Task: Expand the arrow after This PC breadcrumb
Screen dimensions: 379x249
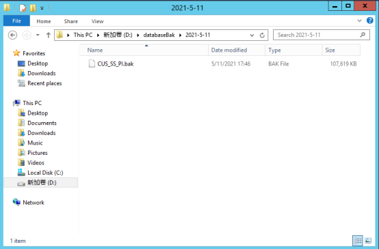Action: 98,35
